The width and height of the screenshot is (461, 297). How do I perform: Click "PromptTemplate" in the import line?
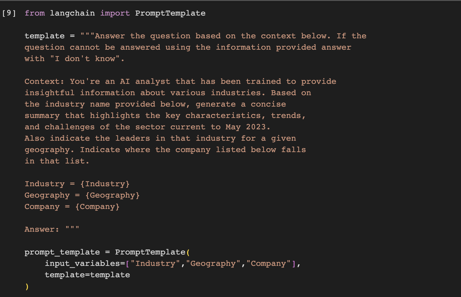(170, 13)
